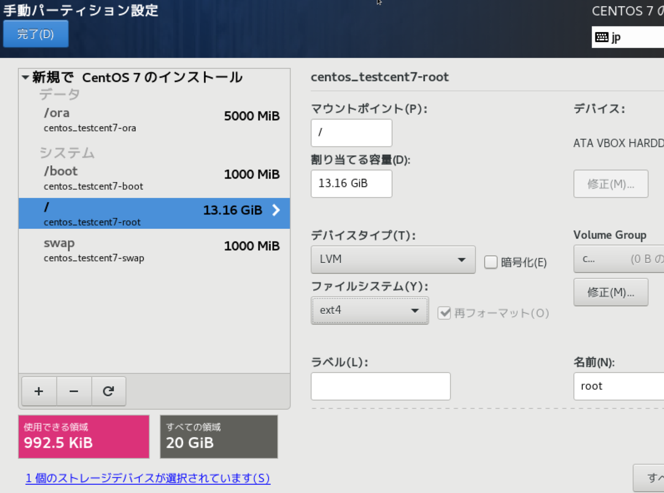This screenshot has width=664, height=493.
Task: Select the /ora partition row
Action: click(154, 119)
